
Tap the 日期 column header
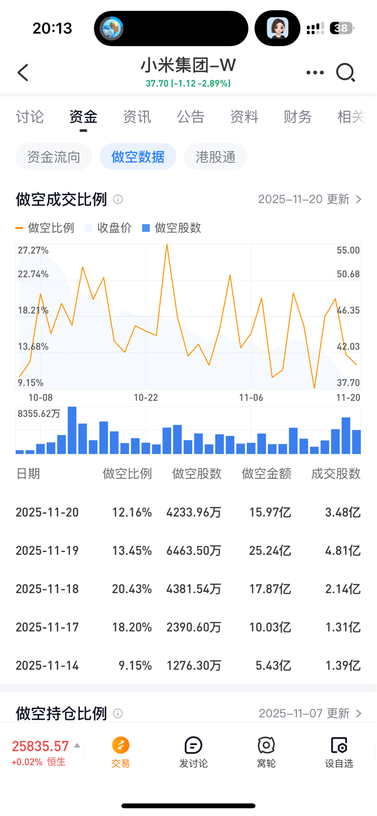[28, 474]
